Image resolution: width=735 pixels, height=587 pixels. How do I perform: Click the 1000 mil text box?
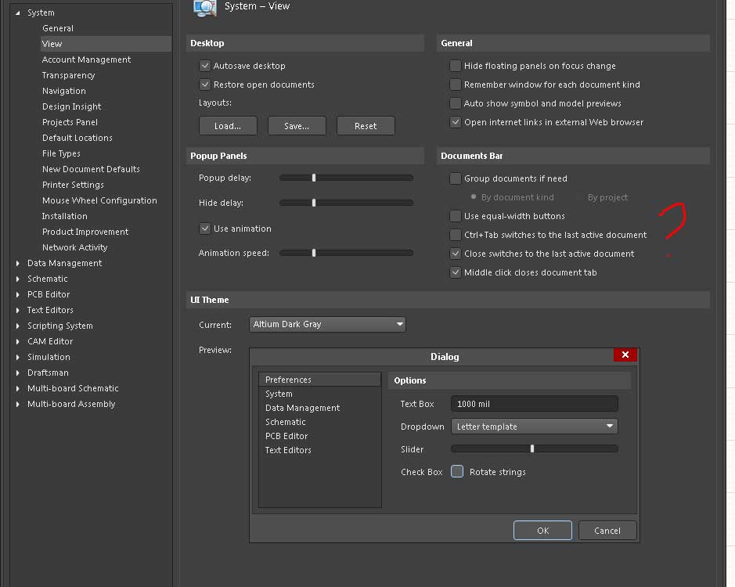click(x=534, y=404)
